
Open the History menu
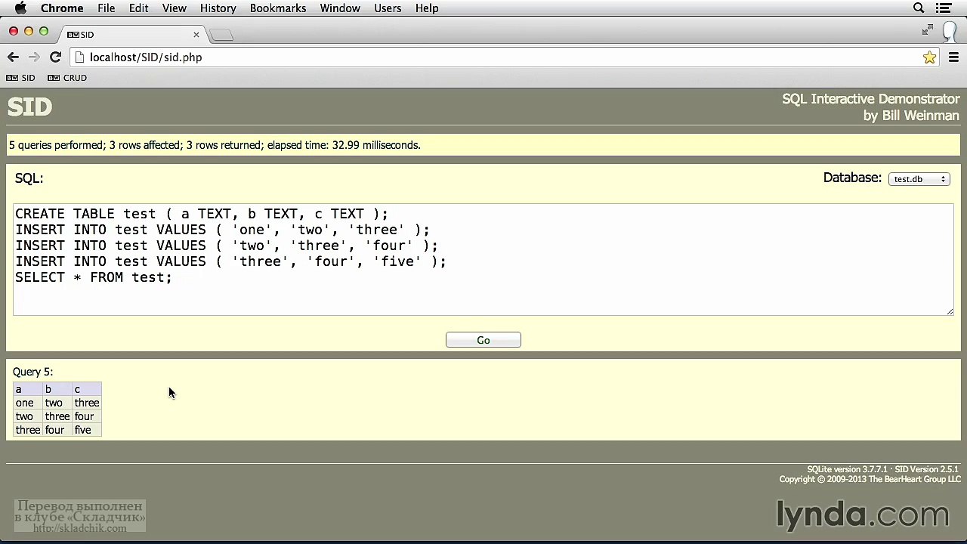(x=218, y=8)
